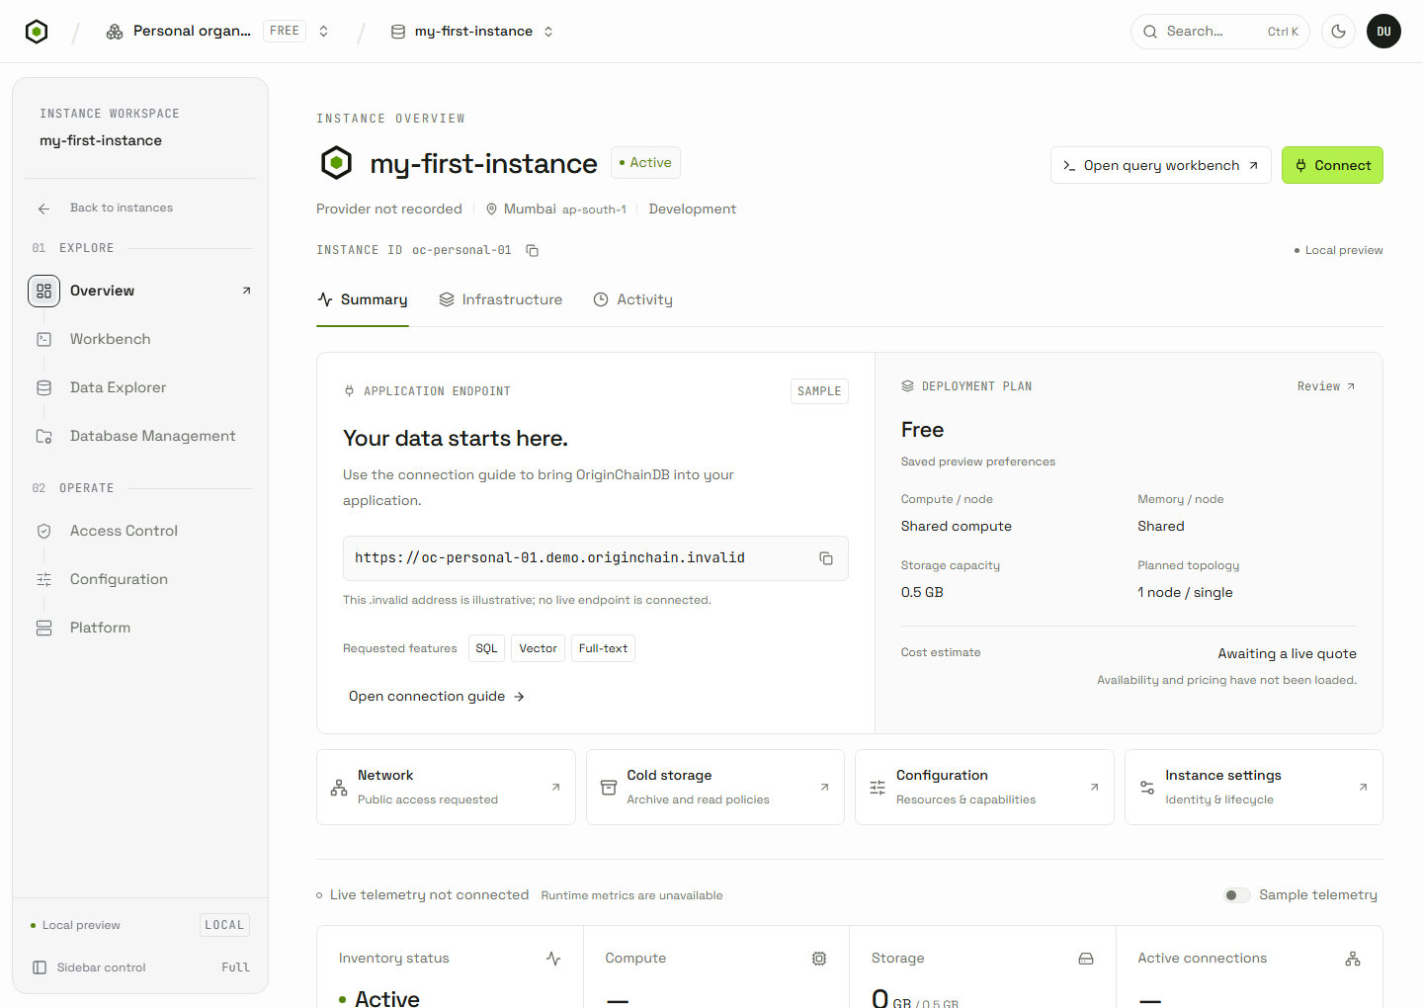Click the Cold storage archive icon

click(609, 788)
